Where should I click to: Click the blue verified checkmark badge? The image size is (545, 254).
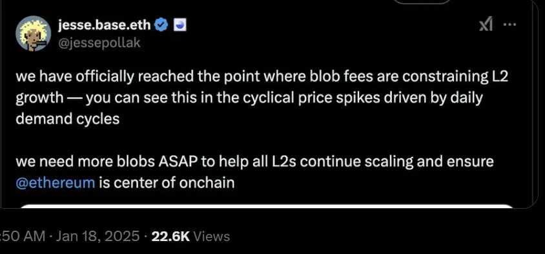(161, 25)
